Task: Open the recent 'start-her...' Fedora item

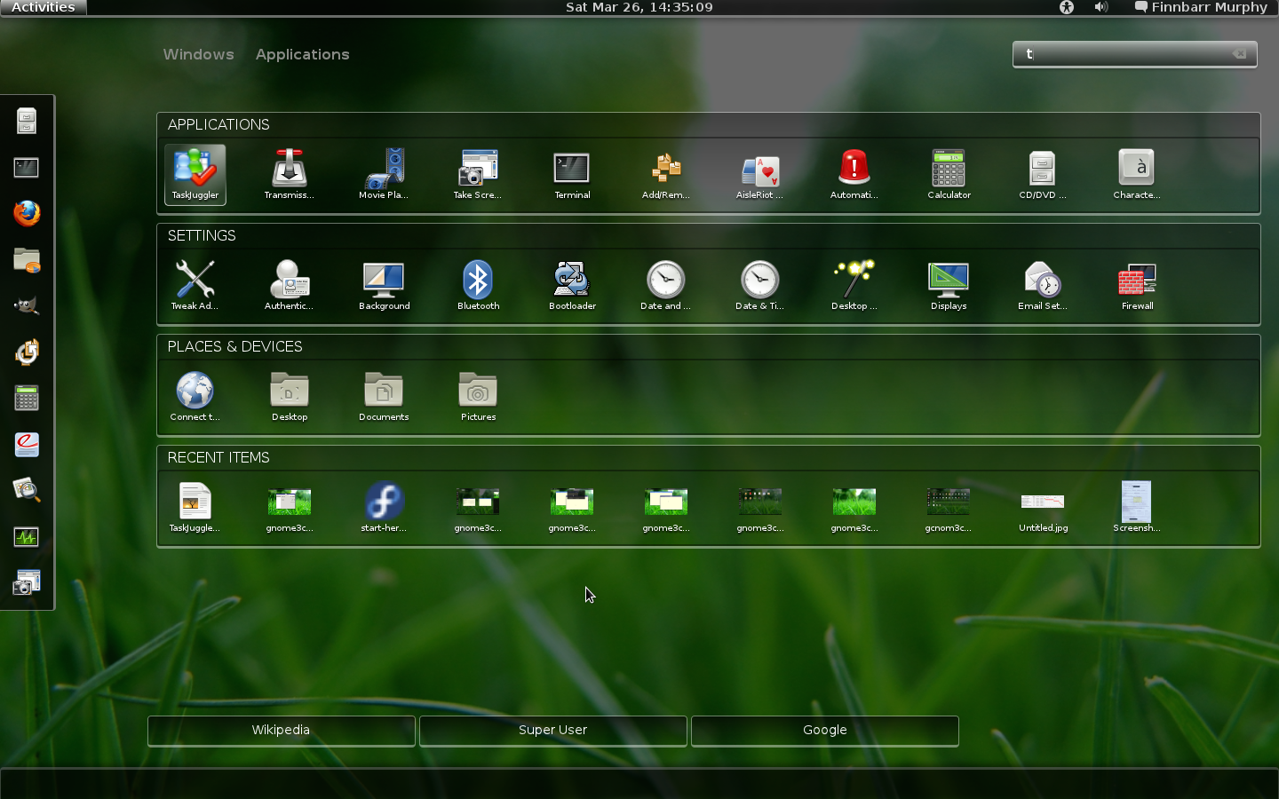Action: tap(384, 508)
